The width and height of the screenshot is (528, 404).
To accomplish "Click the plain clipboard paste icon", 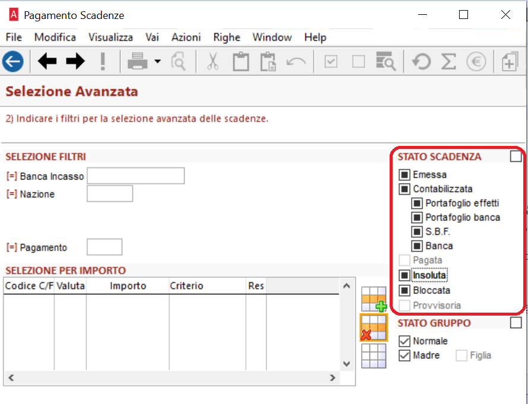I will point(241,62).
